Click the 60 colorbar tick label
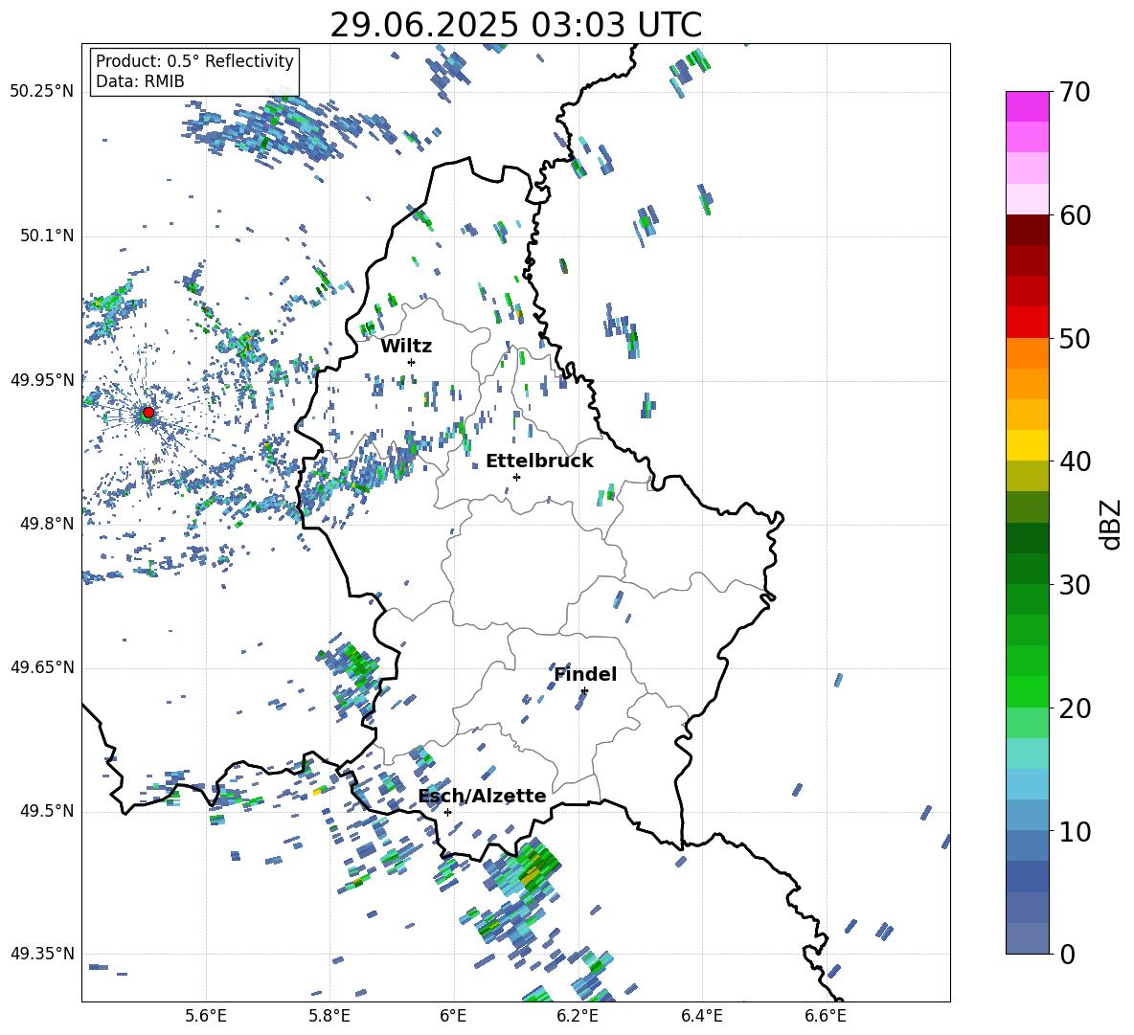1134x1035 pixels. coord(1076,215)
